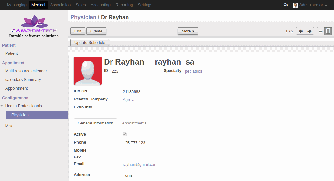Open the Medical top menu
The width and height of the screenshot is (334, 181).
pyautogui.click(x=38, y=5)
